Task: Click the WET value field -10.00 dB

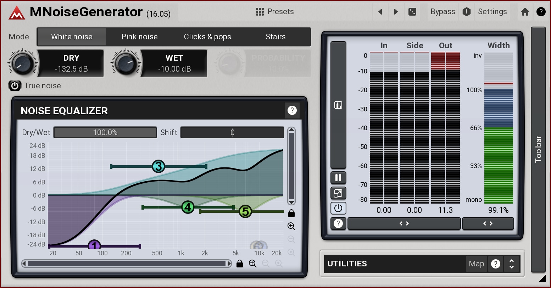Action: click(174, 69)
